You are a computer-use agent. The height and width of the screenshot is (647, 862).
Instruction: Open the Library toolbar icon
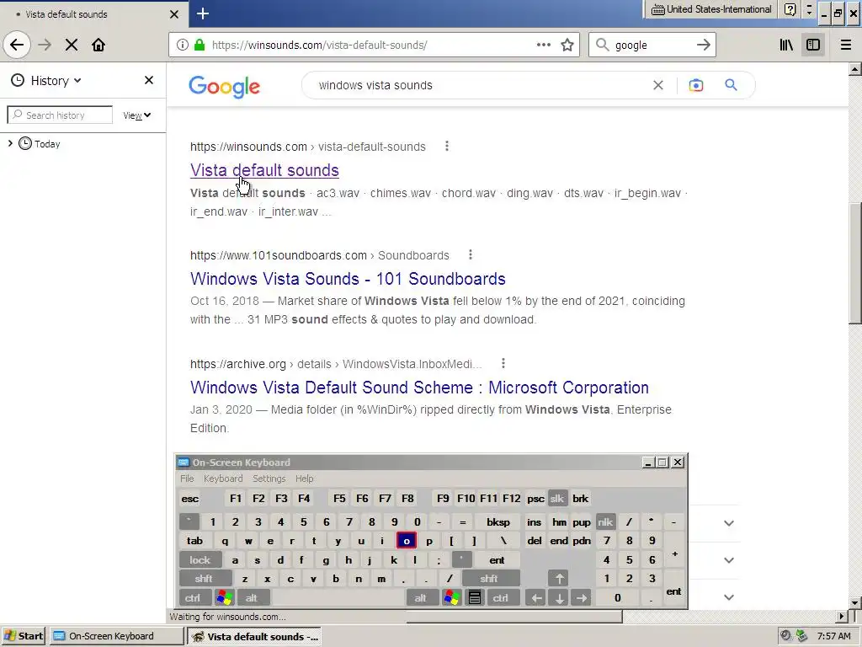(x=786, y=45)
